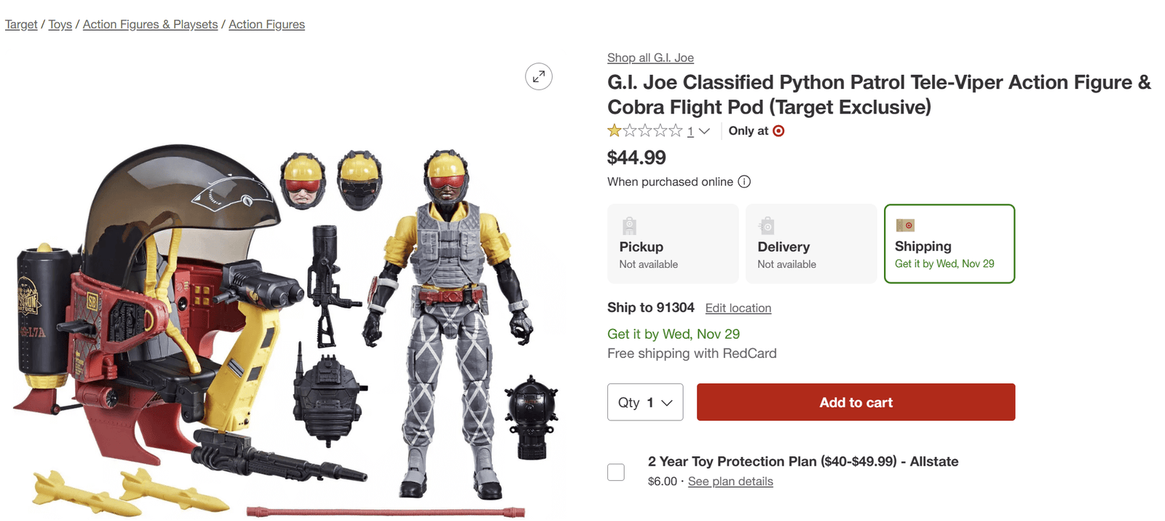This screenshot has width=1165, height=521.
Task: Select the Delivery fulfillment option
Action: tap(810, 244)
